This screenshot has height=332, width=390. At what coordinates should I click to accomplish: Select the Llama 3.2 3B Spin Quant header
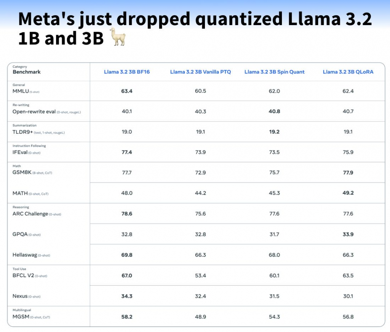pyautogui.click(x=274, y=72)
